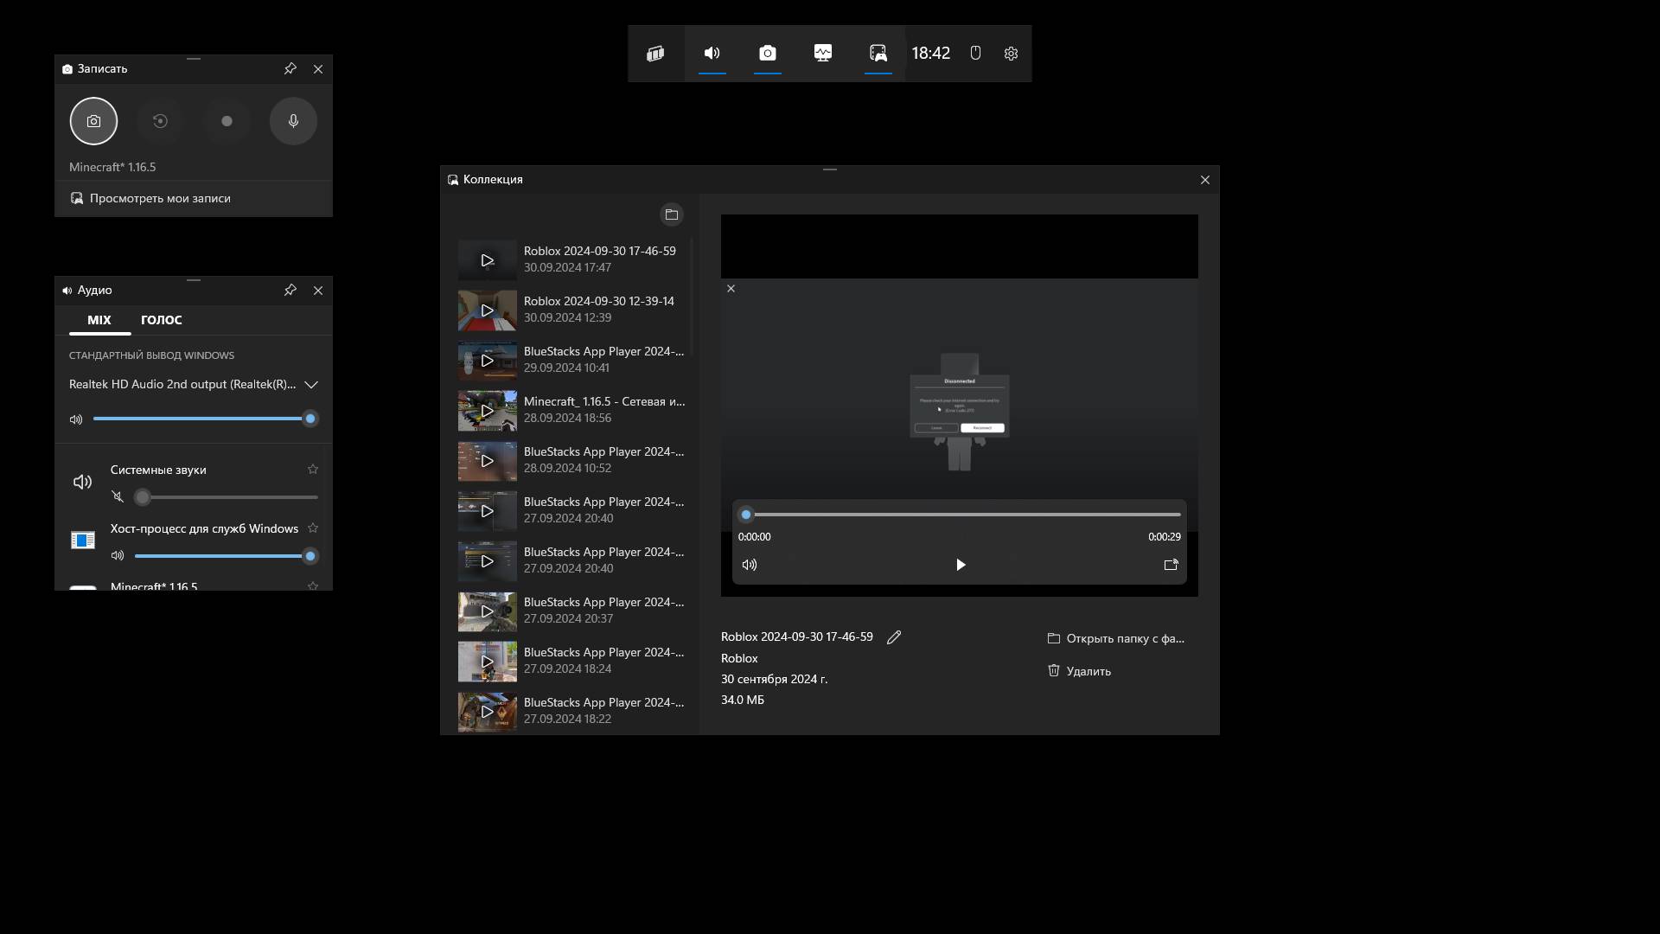Toggle the Capture widget from Game Bar toolbar
The image size is (1660, 934).
point(767,54)
